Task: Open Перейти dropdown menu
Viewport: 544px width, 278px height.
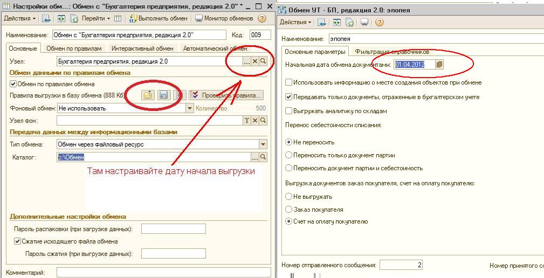Action: [x=96, y=19]
